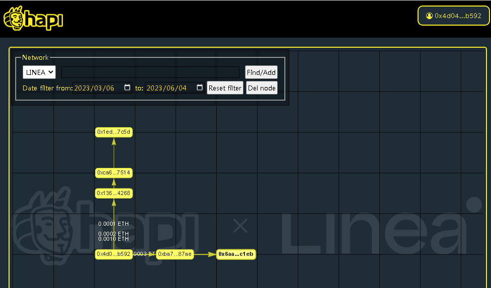Click the 0.0001 ETH edge label
The width and height of the screenshot is (491, 288).
click(x=113, y=224)
